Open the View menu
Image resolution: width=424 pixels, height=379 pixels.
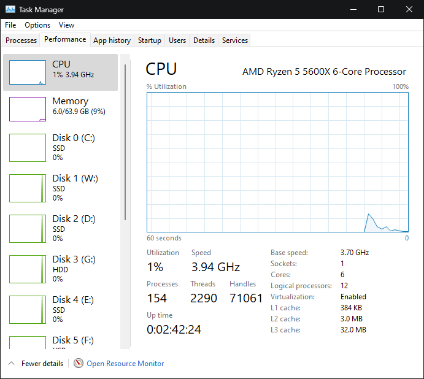66,25
